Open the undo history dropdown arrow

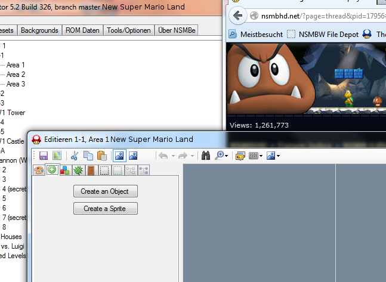[x=173, y=156]
